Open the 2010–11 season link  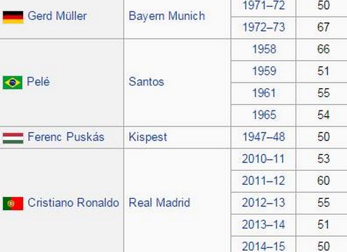263,159
